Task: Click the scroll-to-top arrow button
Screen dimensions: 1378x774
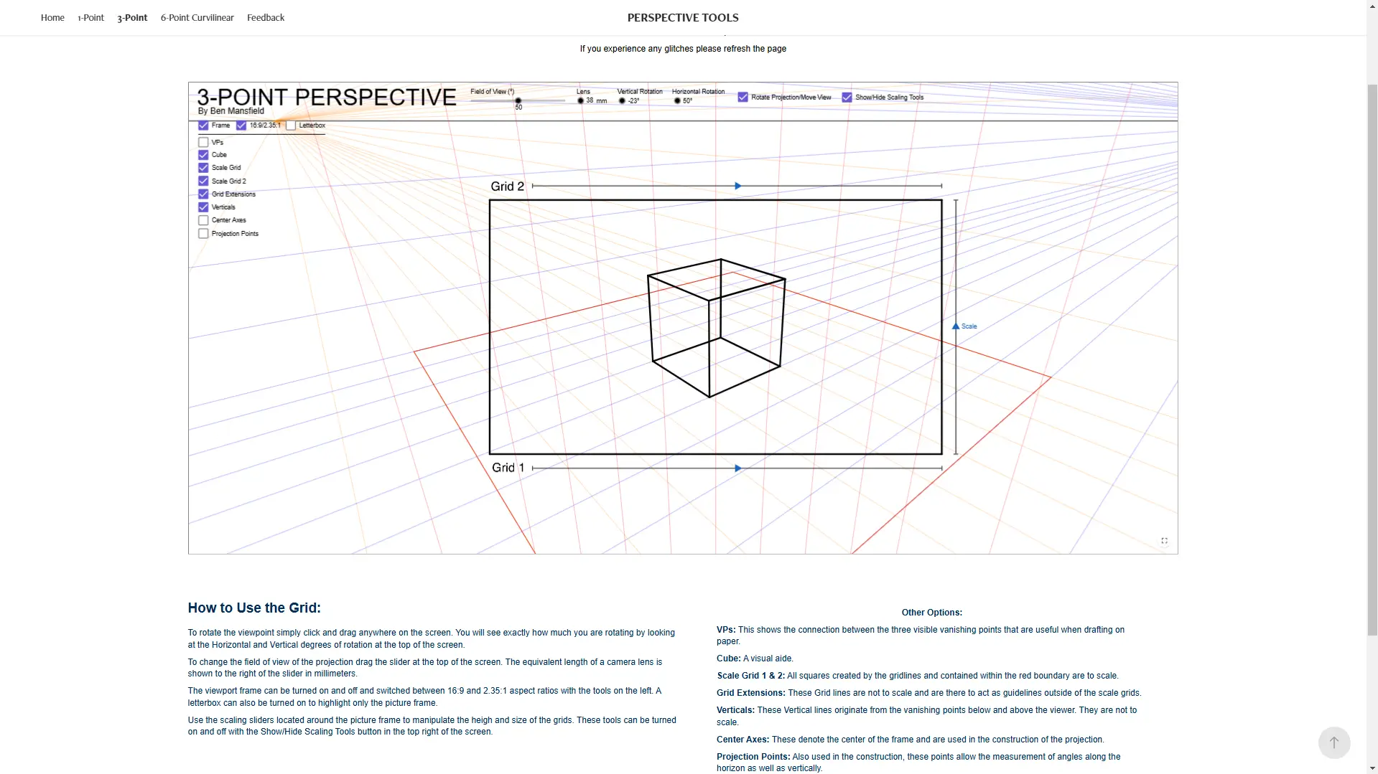Action: coord(1333,742)
